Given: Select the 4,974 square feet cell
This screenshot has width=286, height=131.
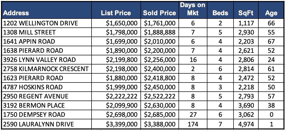Looking at the screenshot, I should tap(246, 124).
